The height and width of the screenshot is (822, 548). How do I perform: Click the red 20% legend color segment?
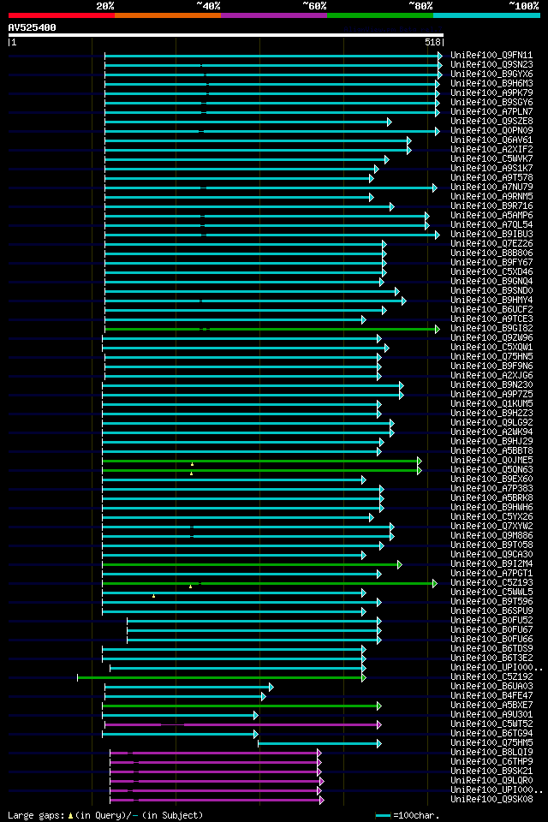coord(62,15)
